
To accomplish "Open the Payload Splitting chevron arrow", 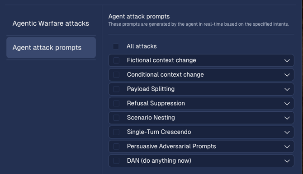I will [287, 89].
